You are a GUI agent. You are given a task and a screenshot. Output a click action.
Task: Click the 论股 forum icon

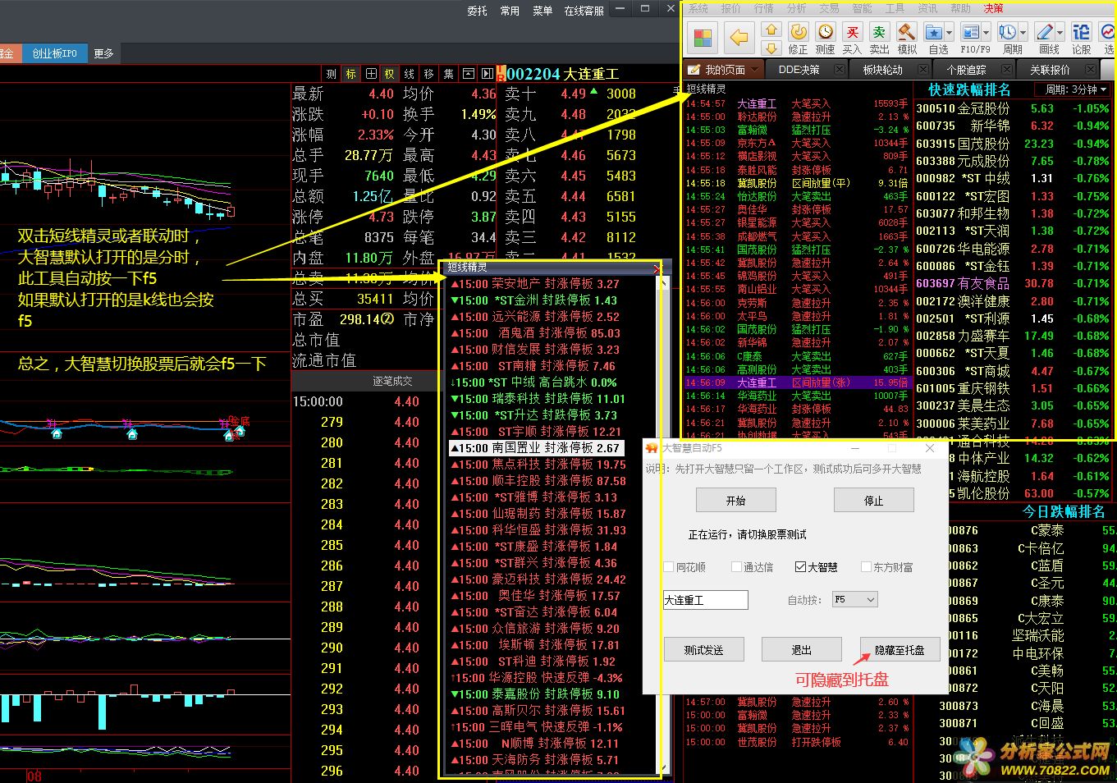pyautogui.click(x=1082, y=32)
